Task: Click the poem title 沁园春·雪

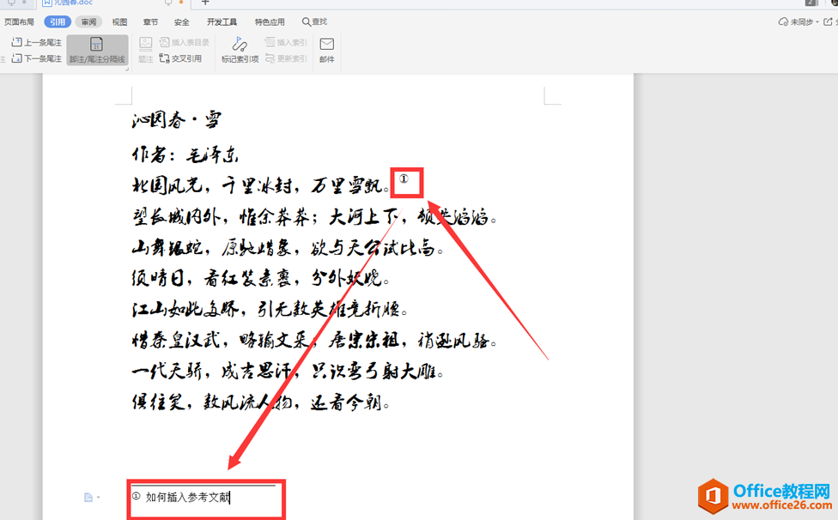Action: tap(176, 119)
